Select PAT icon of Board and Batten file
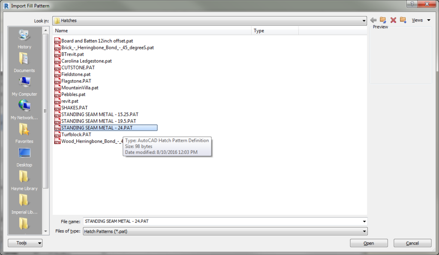 coord(57,41)
